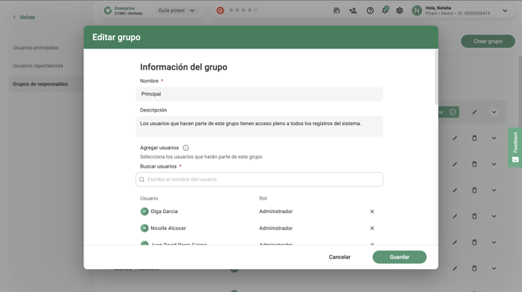Open the organization building icon
The width and height of the screenshot is (522, 292).
pyautogui.click(x=337, y=11)
